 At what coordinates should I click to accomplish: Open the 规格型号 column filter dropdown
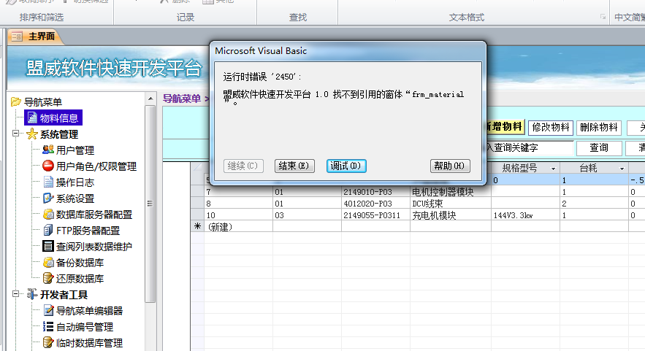553,169
